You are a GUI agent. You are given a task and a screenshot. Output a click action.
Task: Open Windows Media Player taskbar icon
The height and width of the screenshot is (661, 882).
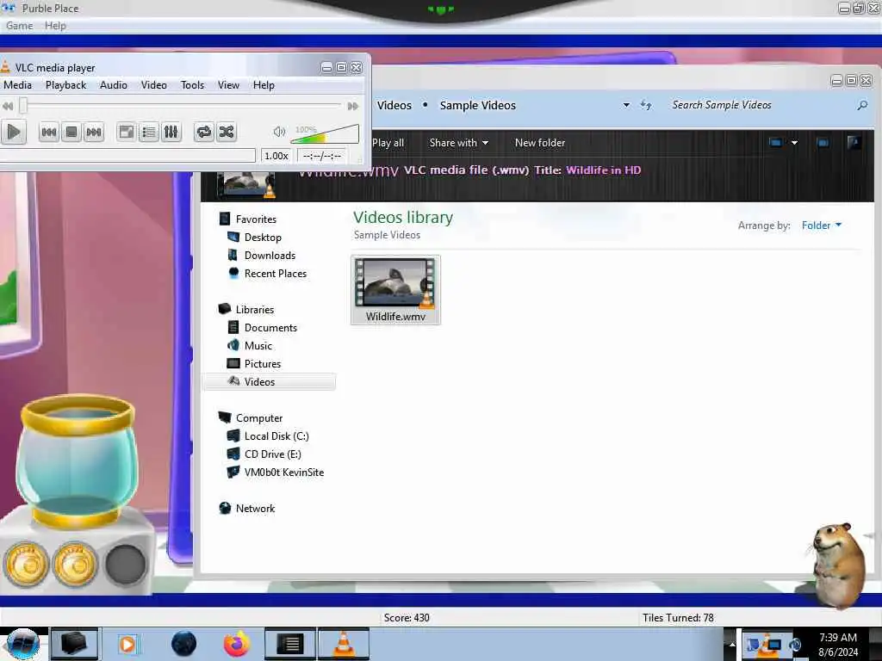point(127,644)
